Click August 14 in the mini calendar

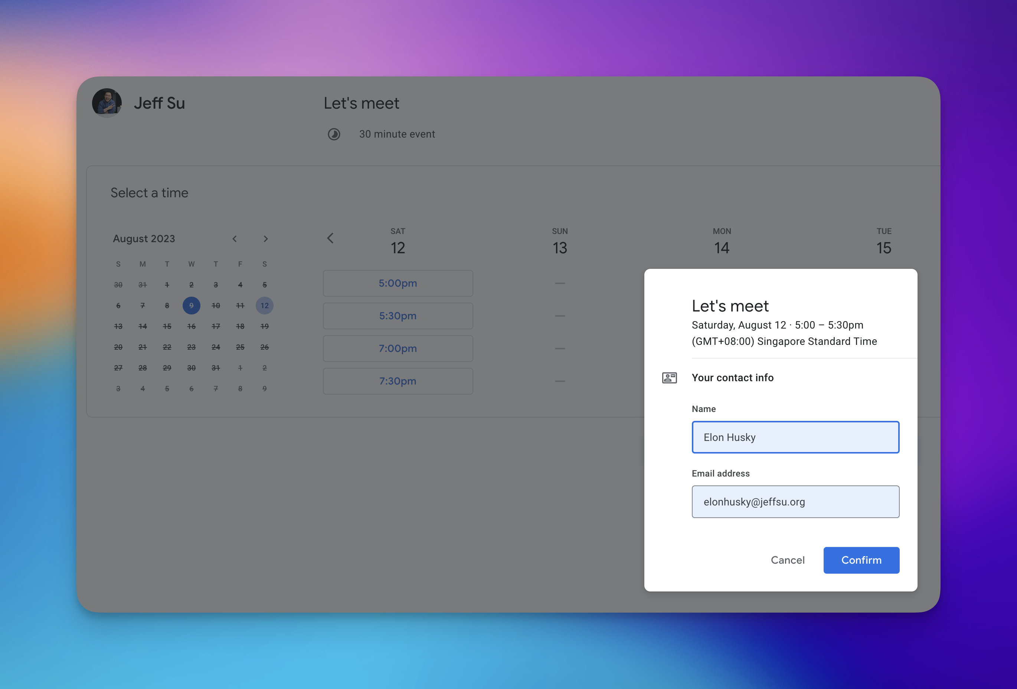[143, 327]
